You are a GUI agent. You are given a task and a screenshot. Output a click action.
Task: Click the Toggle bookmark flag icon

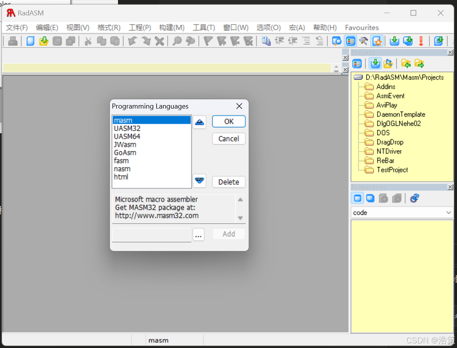[x=208, y=41]
